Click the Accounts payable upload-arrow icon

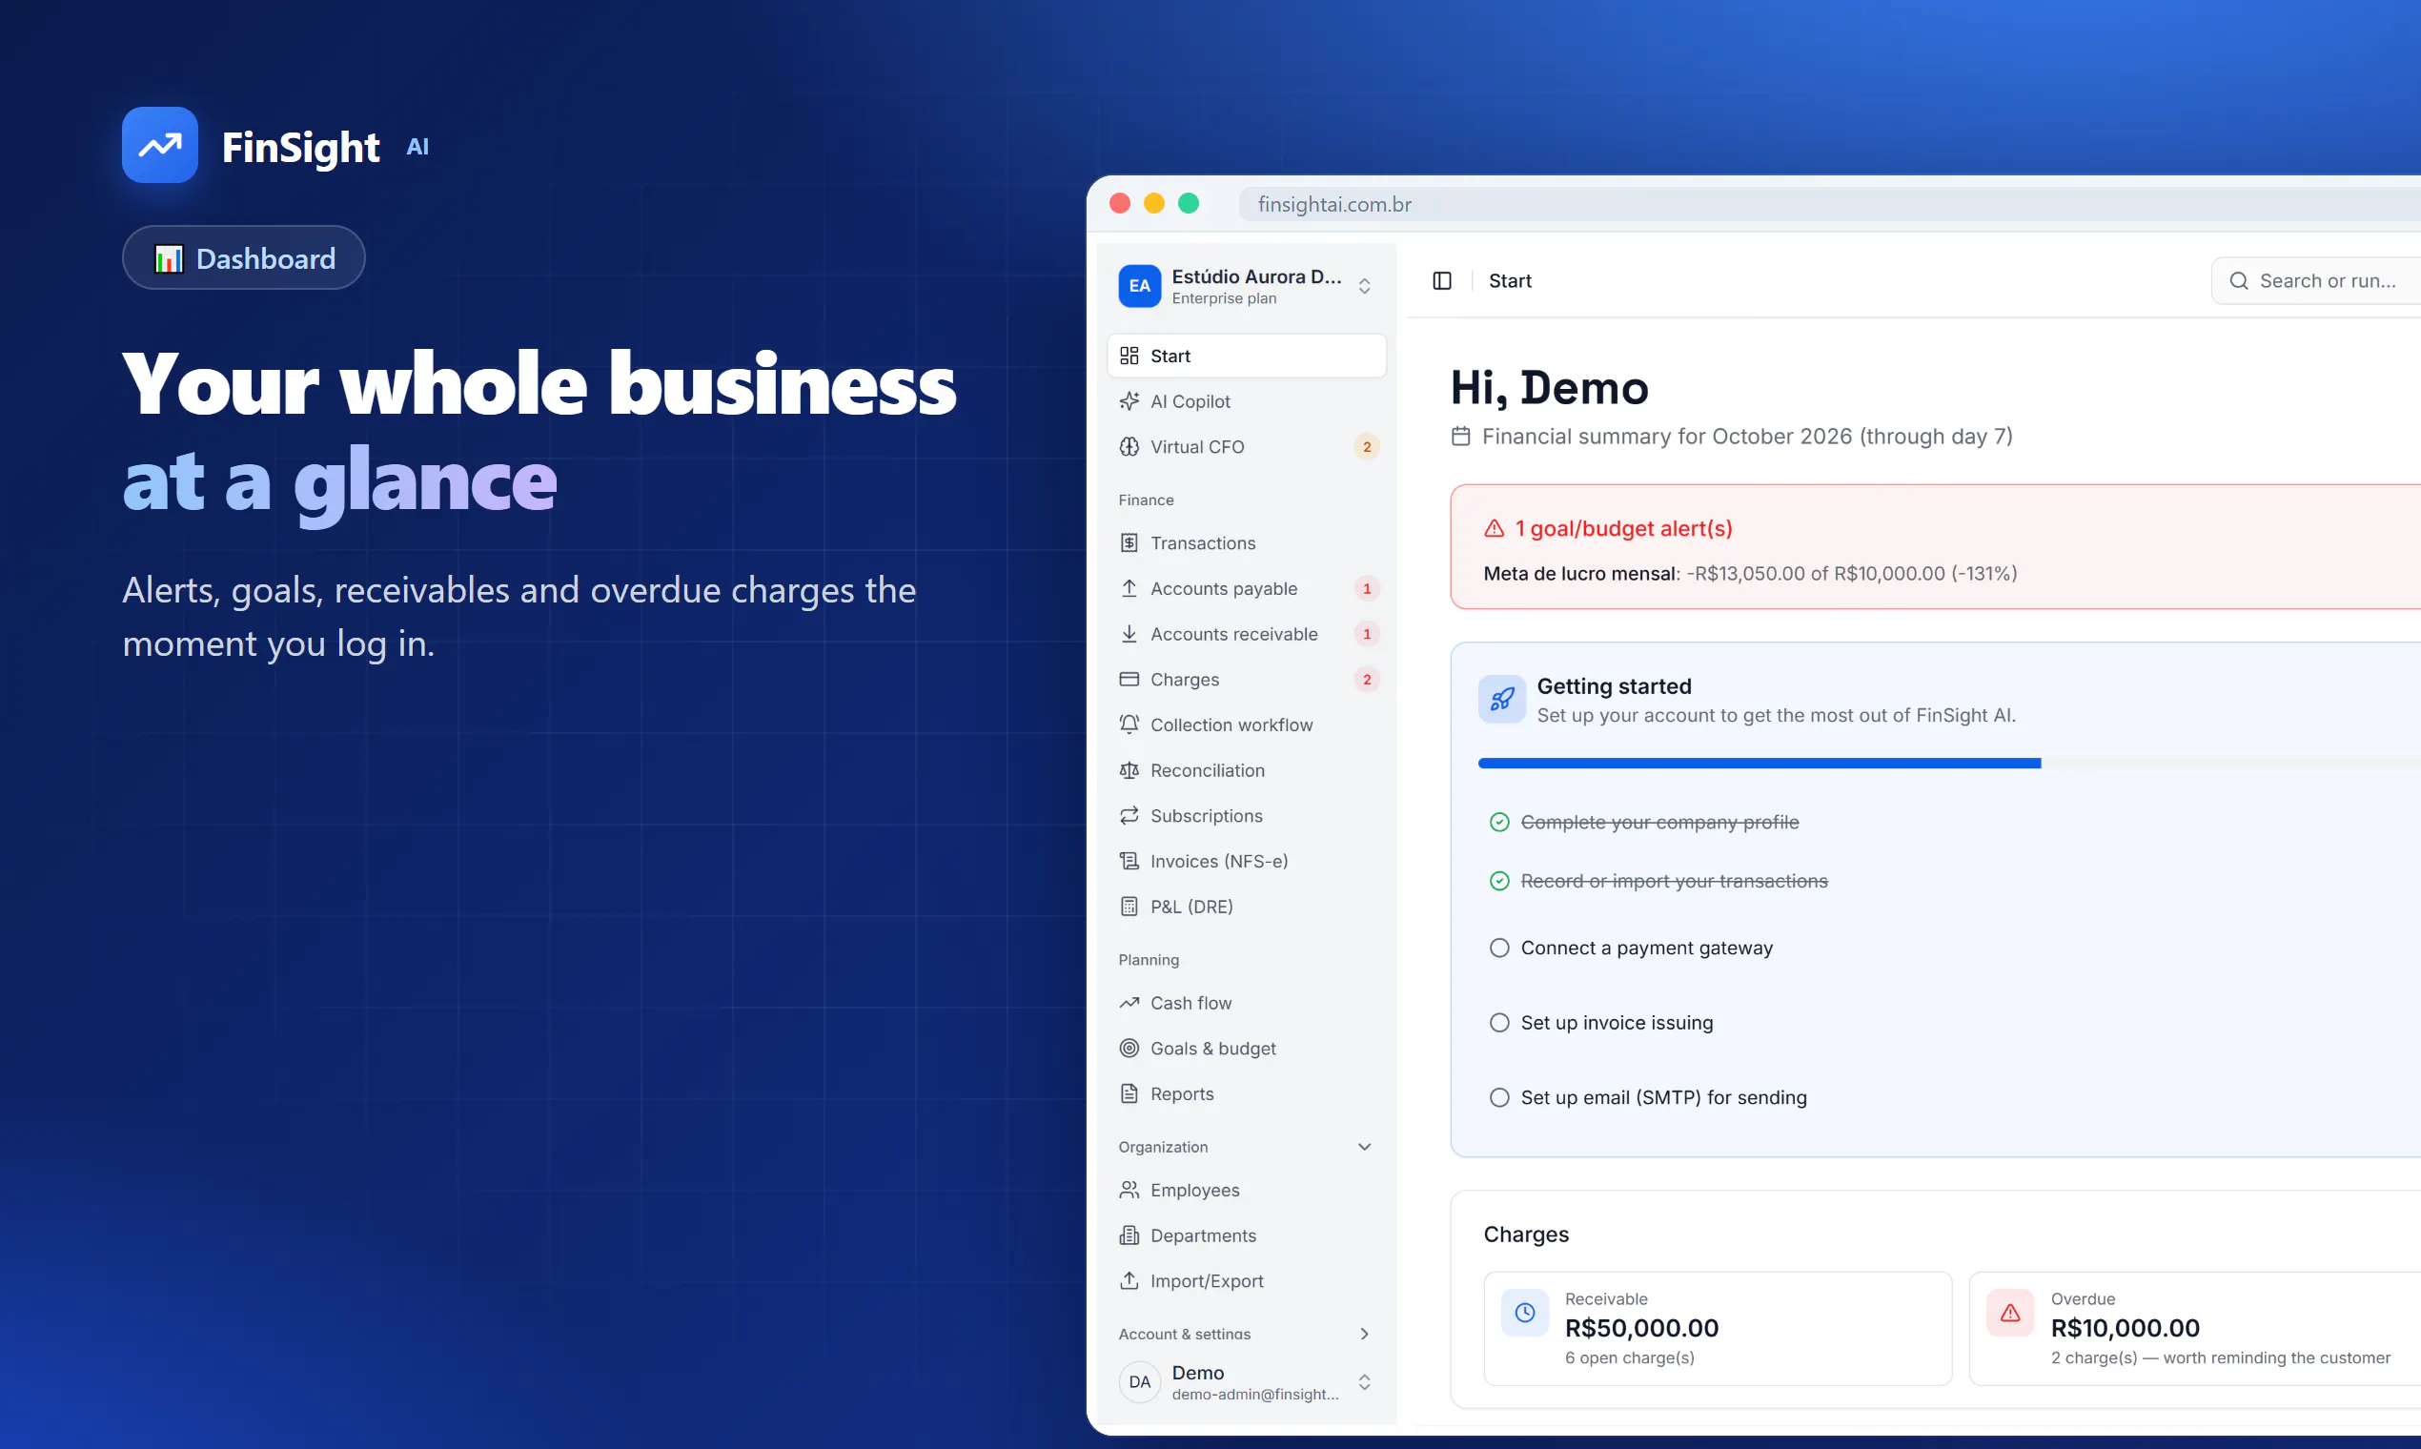[x=1129, y=588]
